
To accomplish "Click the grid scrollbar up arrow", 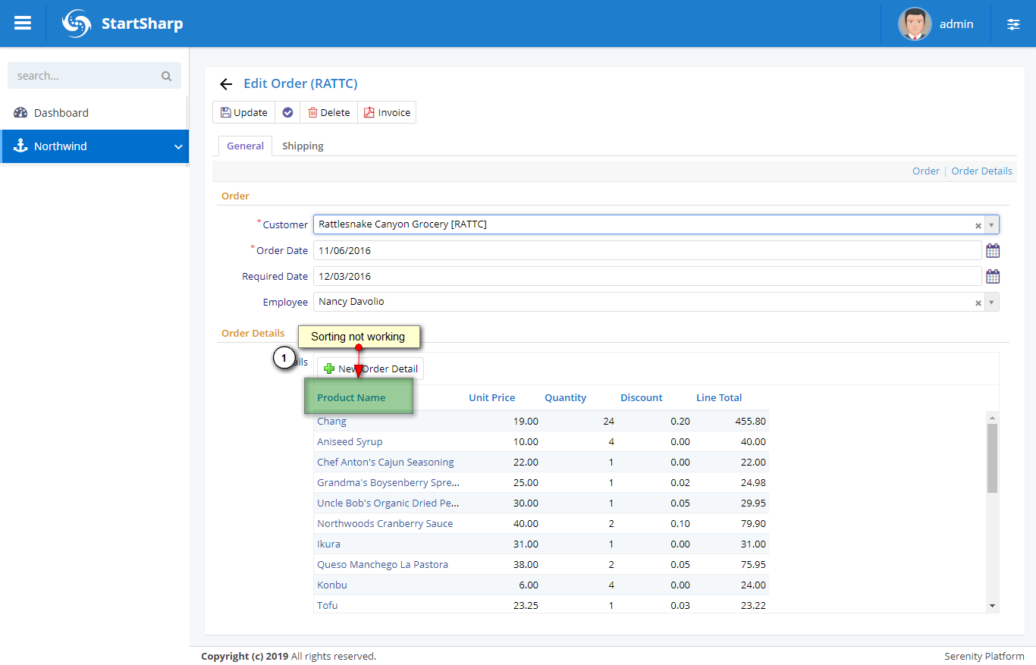I will coord(992,418).
